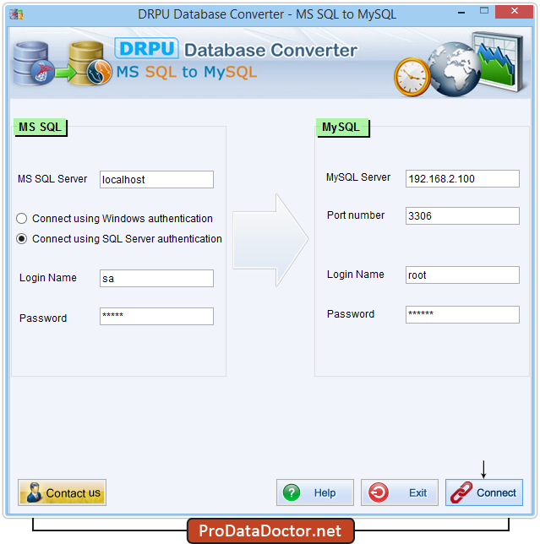540x544 pixels.
Task: Click the application icon in the title bar
Action: pos(16,14)
